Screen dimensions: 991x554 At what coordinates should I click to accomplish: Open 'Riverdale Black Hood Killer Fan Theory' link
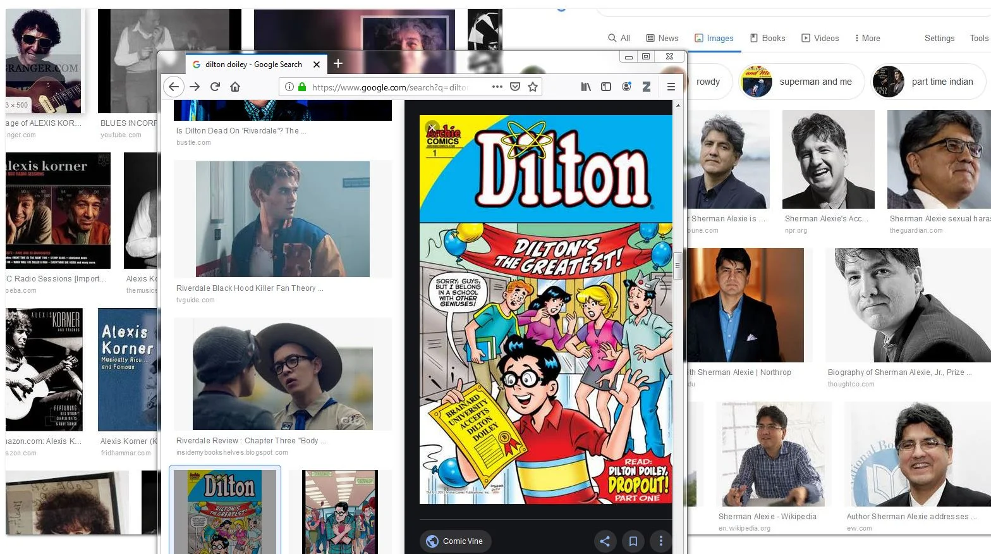point(250,288)
